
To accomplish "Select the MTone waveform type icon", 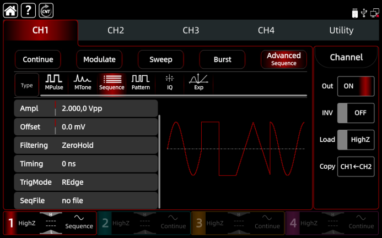I will coord(83,82).
